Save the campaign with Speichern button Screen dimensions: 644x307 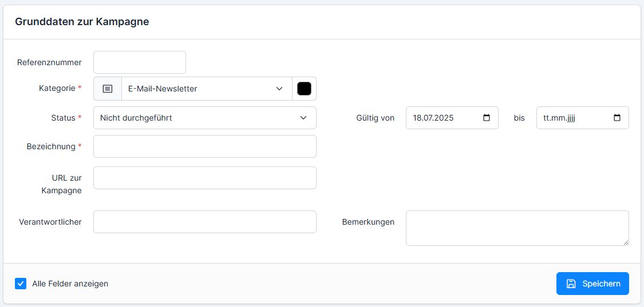tap(592, 284)
